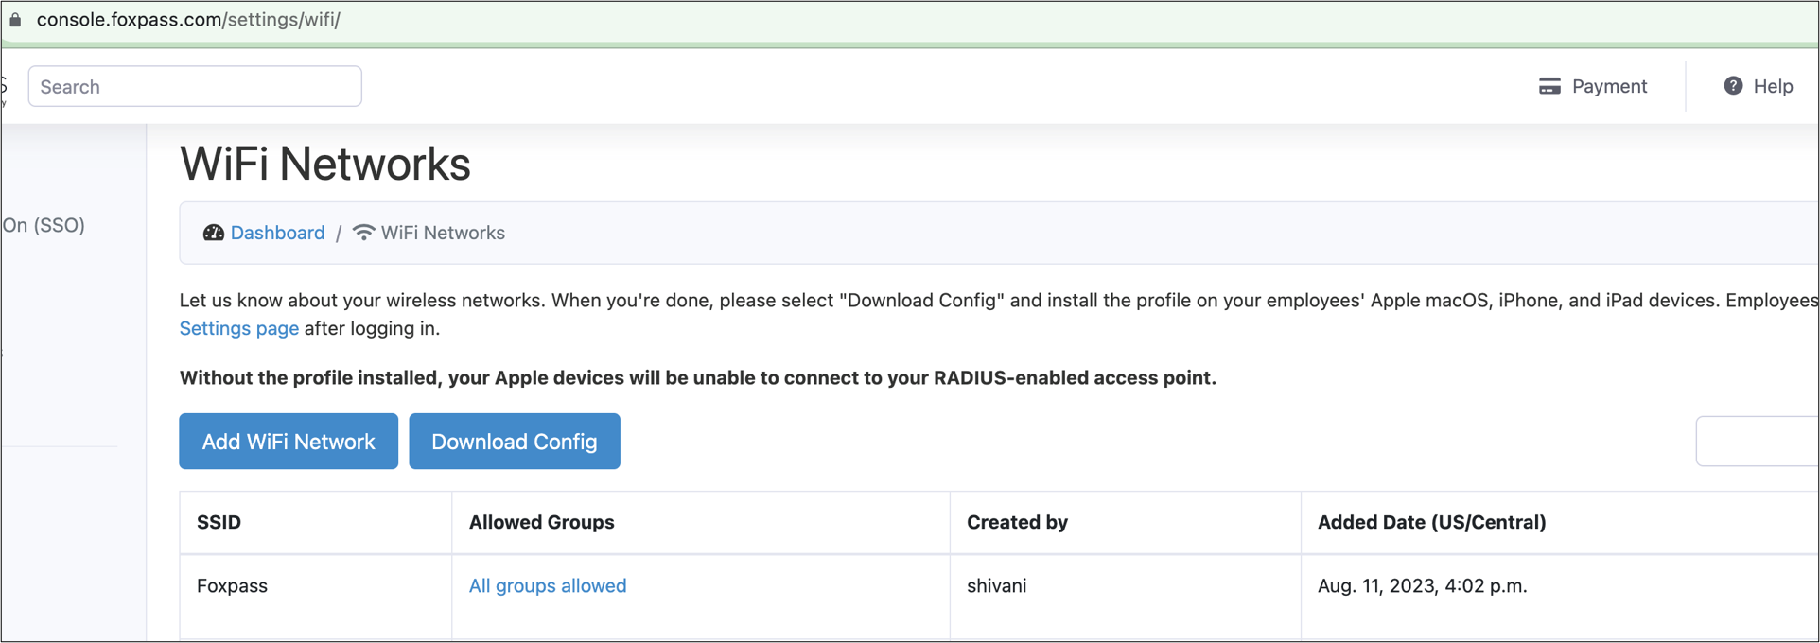Click the table filter box at right
Viewport: 1820px width, 643px height.
point(1758,441)
